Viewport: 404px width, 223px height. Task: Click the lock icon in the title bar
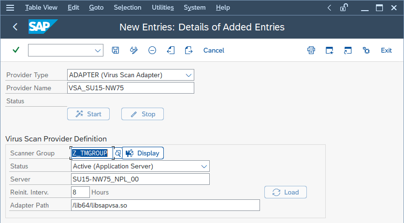coord(344,8)
